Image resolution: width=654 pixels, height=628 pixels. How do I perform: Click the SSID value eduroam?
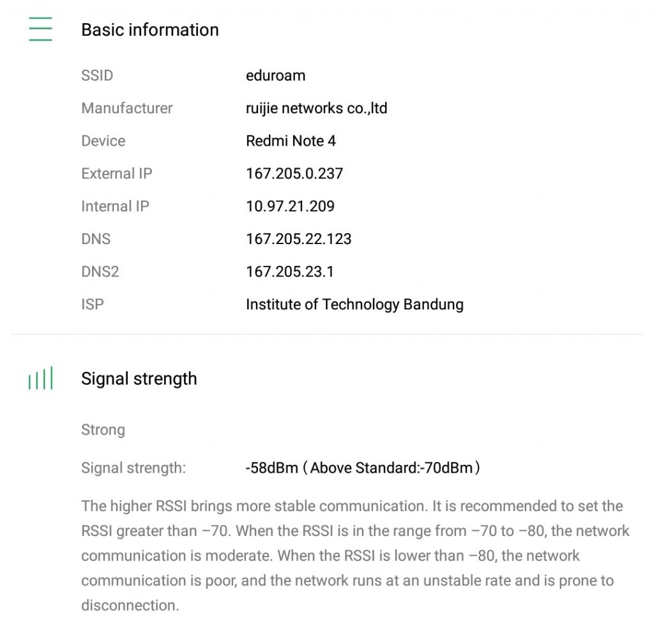click(x=275, y=75)
